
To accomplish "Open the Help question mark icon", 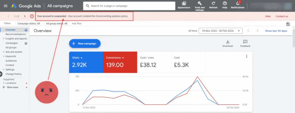I will (225, 3).
